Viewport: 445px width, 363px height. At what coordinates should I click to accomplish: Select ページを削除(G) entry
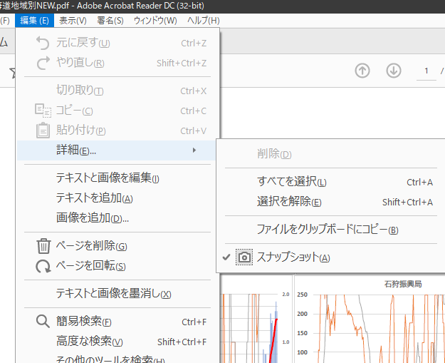click(x=117, y=246)
